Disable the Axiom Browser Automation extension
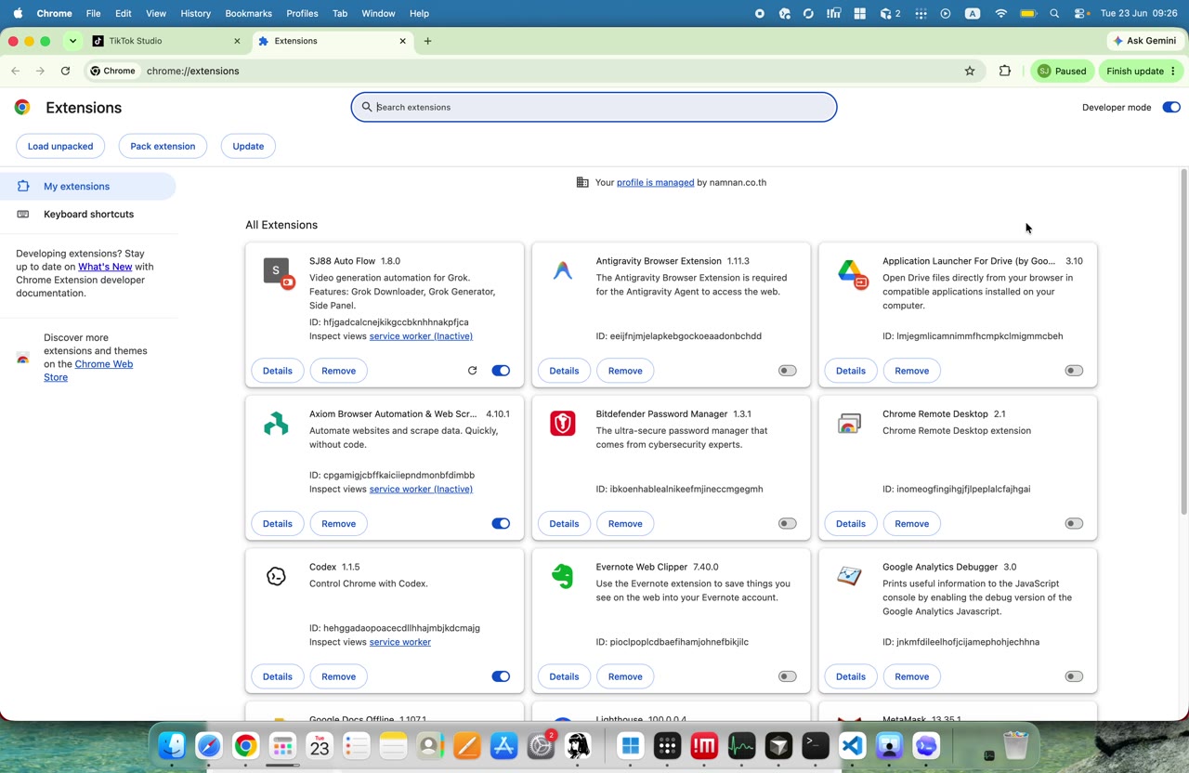Image resolution: width=1189 pixels, height=773 pixels. point(501,523)
